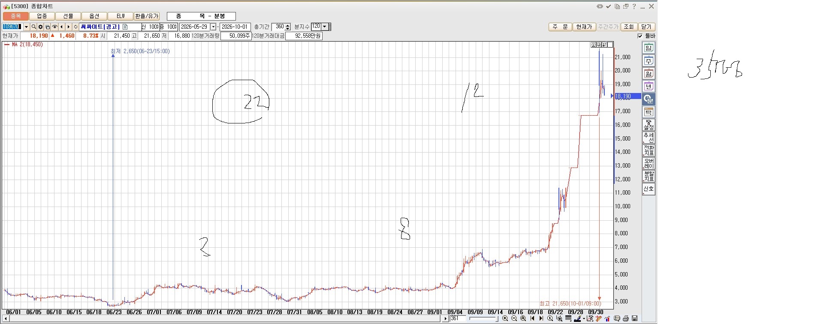Switch to the 선물 tab
Image resolution: width=821 pixels, height=324 pixels.
(68, 16)
